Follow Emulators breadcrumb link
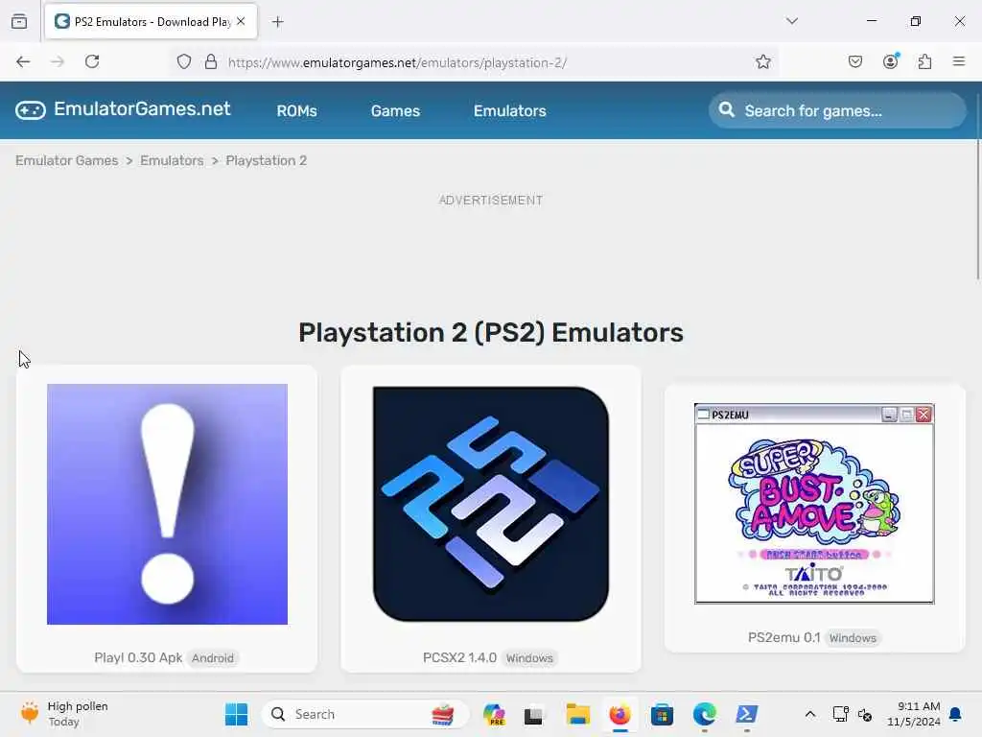Image resolution: width=982 pixels, height=737 pixels. (x=172, y=160)
